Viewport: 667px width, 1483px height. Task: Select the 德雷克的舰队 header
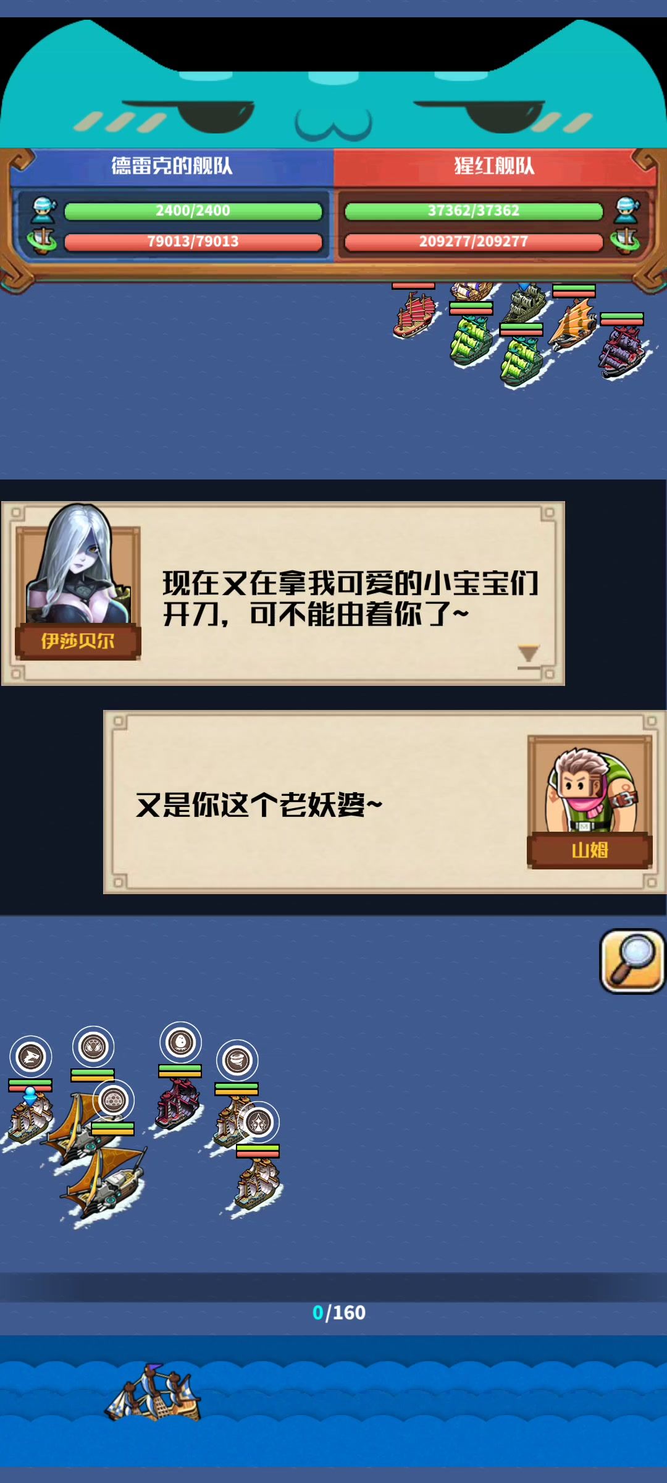click(172, 166)
